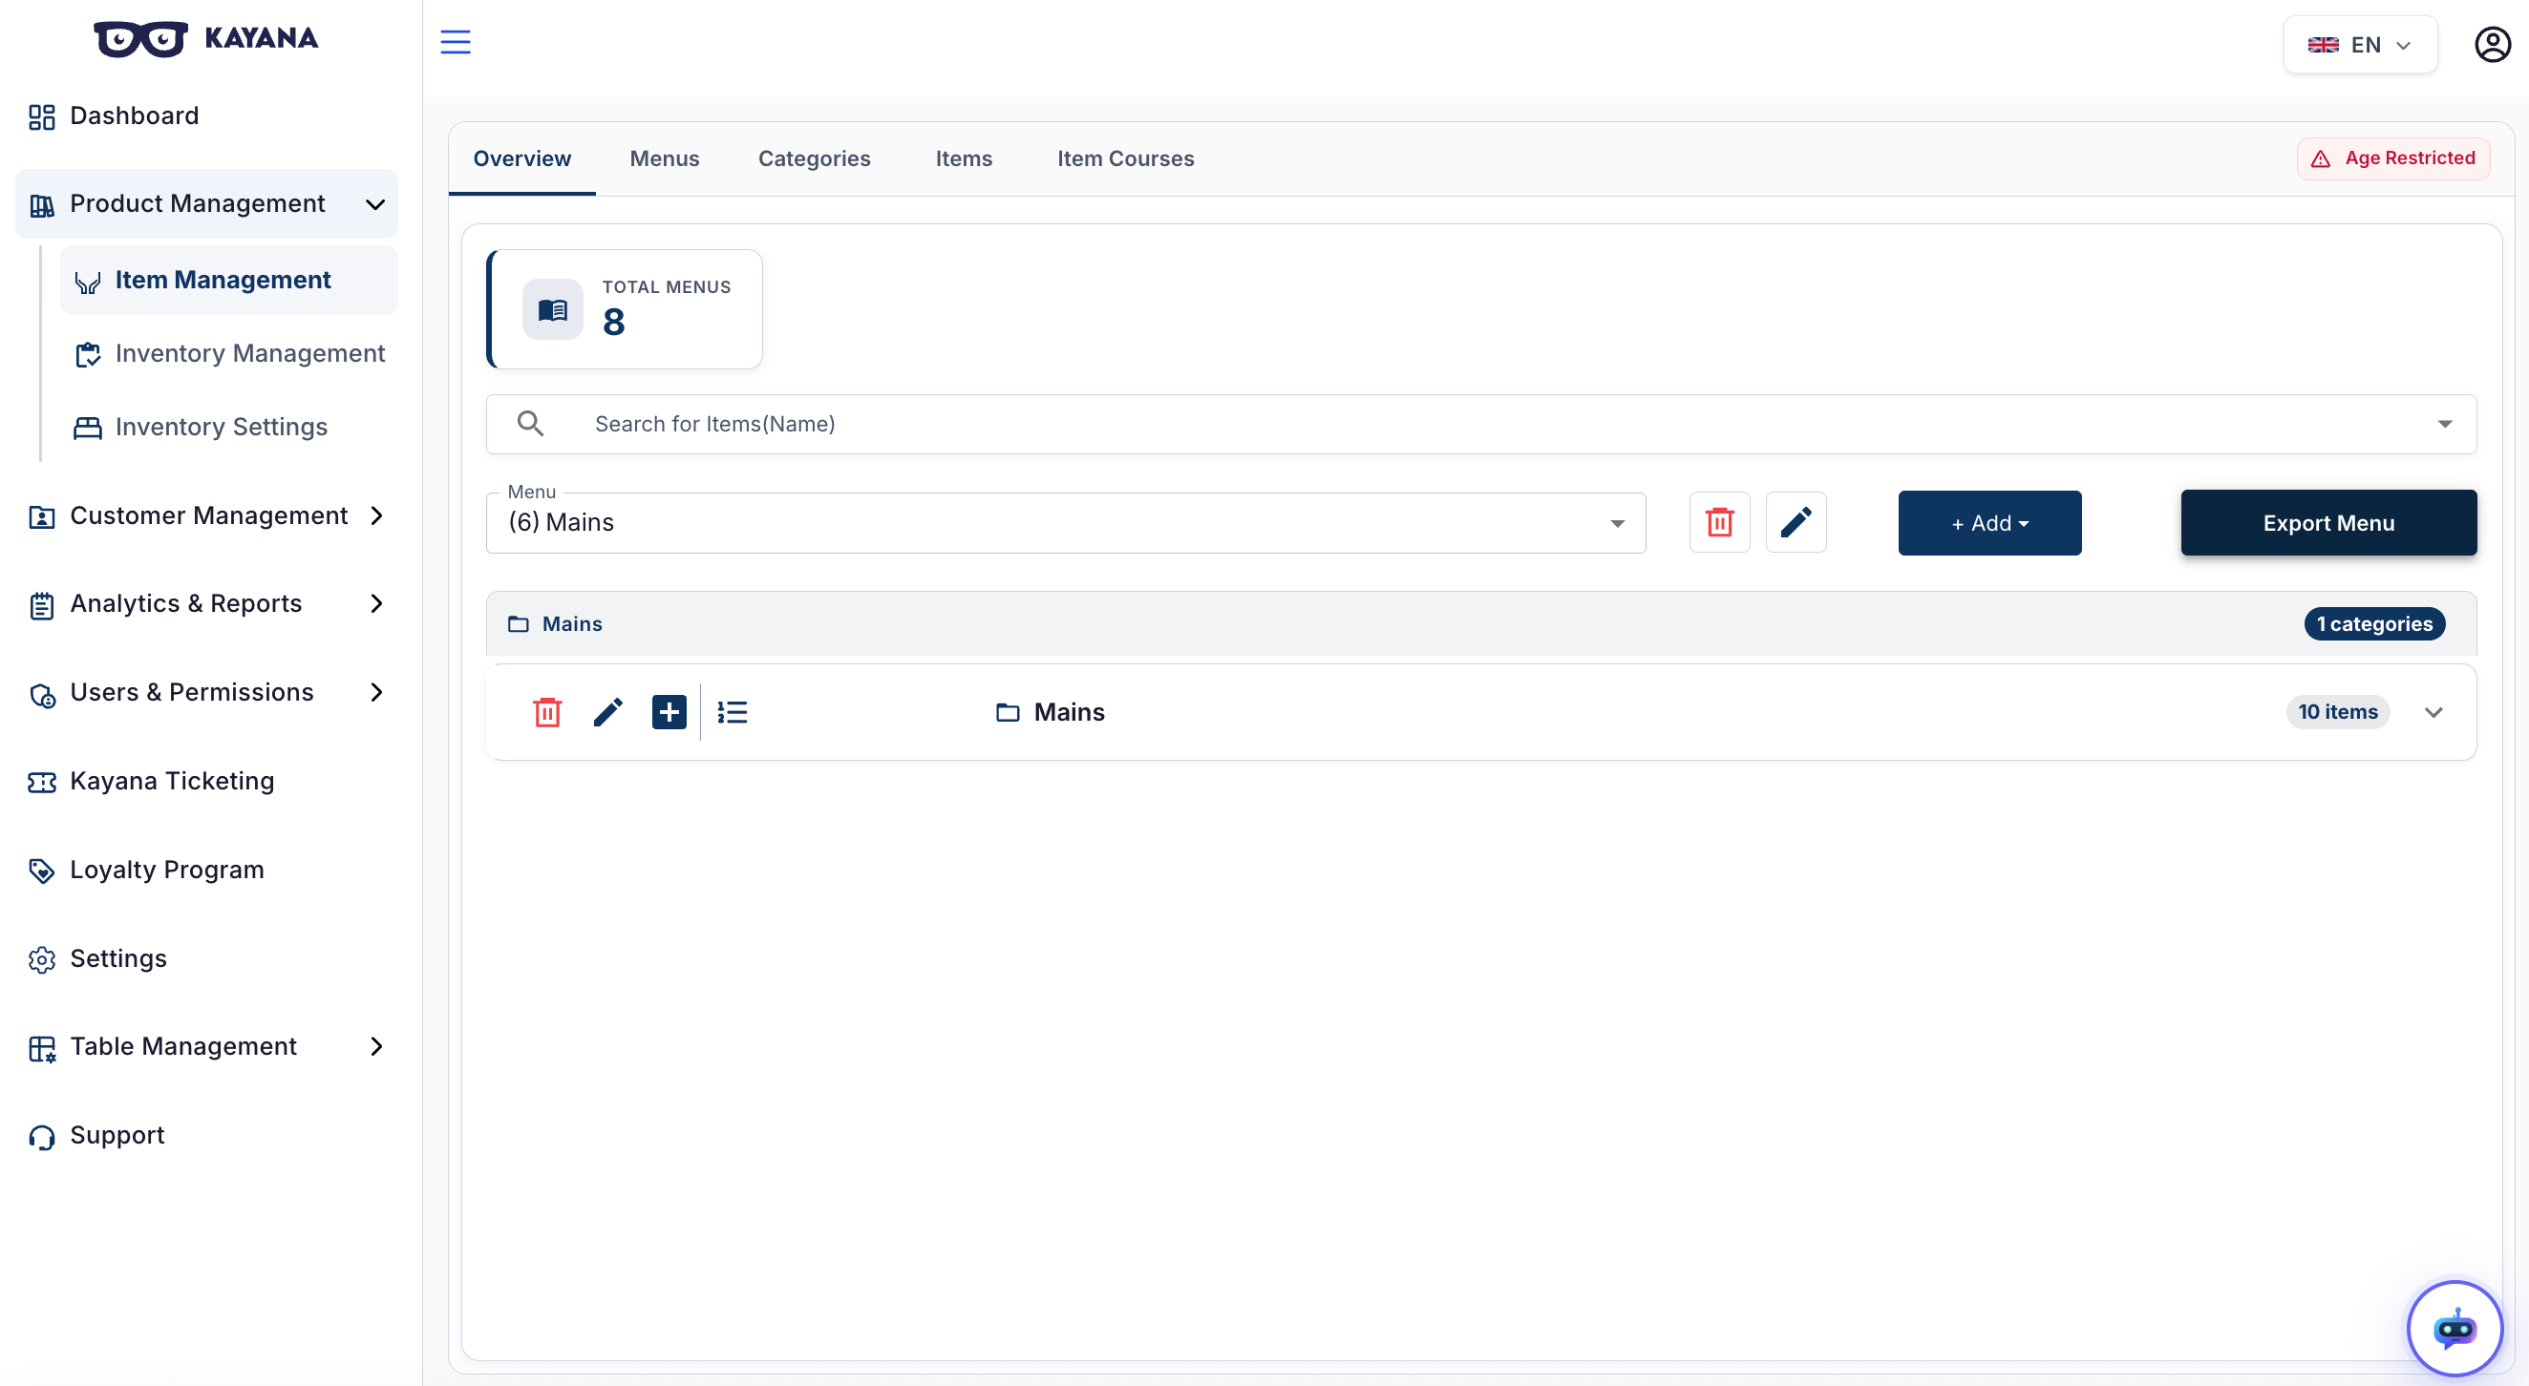Switch to the Overview tab
The width and height of the screenshot is (2529, 1386).
(x=521, y=157)
